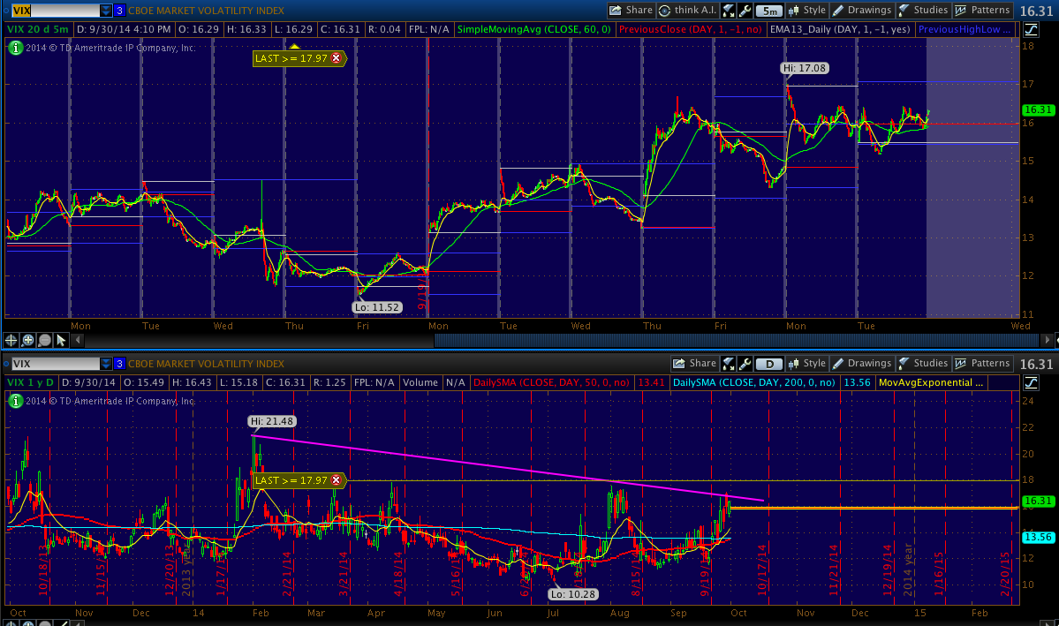Select the crosshair pan tool below top chart

[x=11, y=340]
